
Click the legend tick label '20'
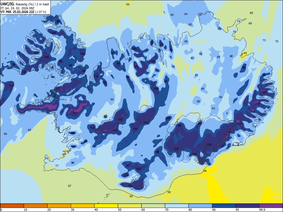(x=49, y=210)
